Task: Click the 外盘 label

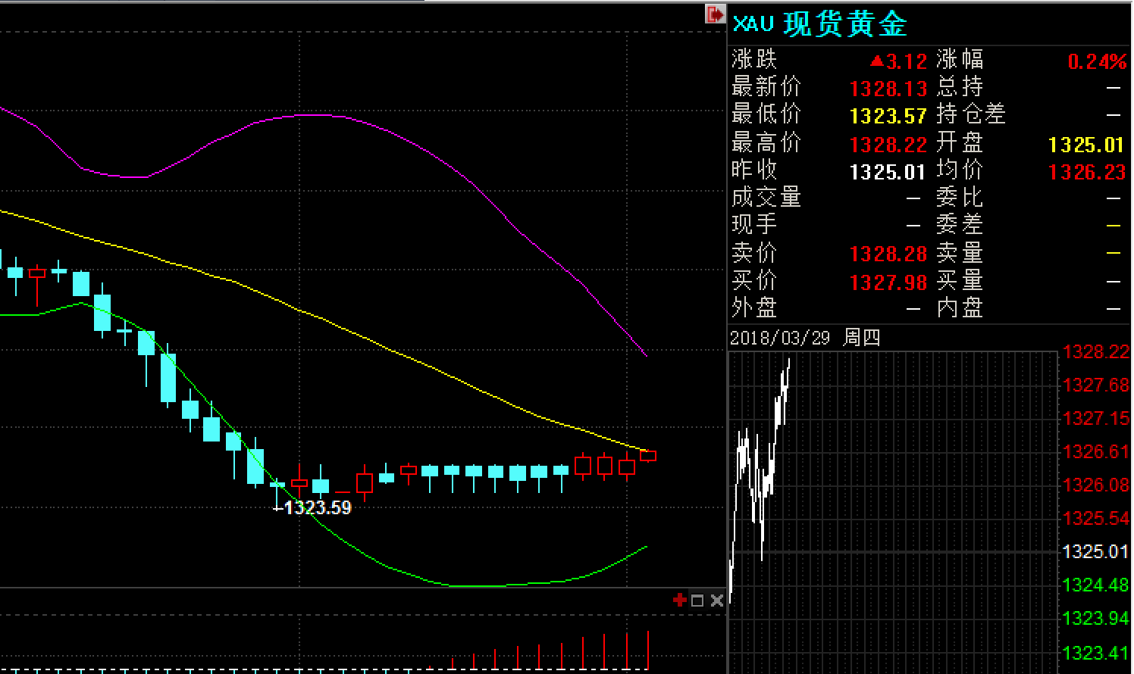Action: pos(754,307)
